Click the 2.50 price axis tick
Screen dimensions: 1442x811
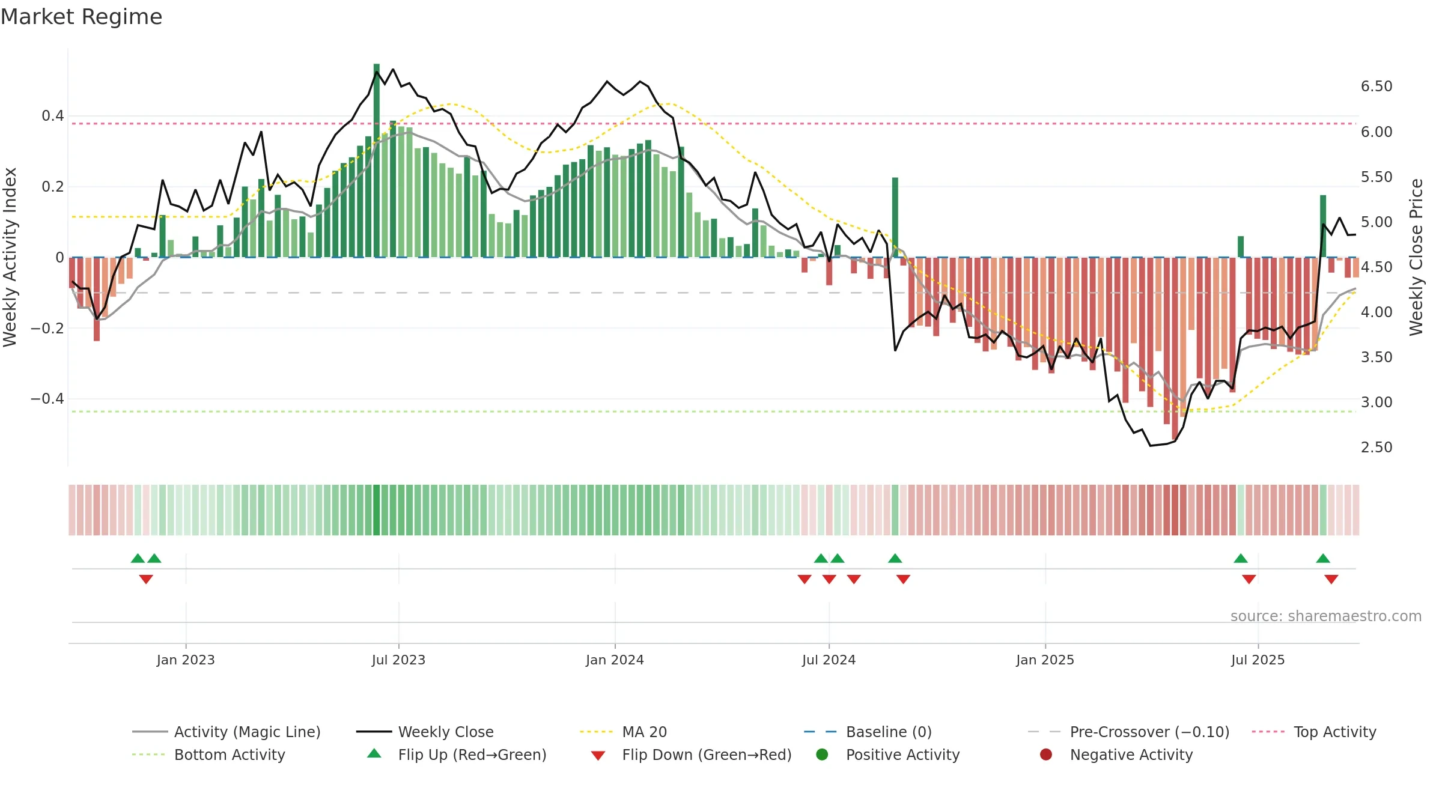(1377, 448)
